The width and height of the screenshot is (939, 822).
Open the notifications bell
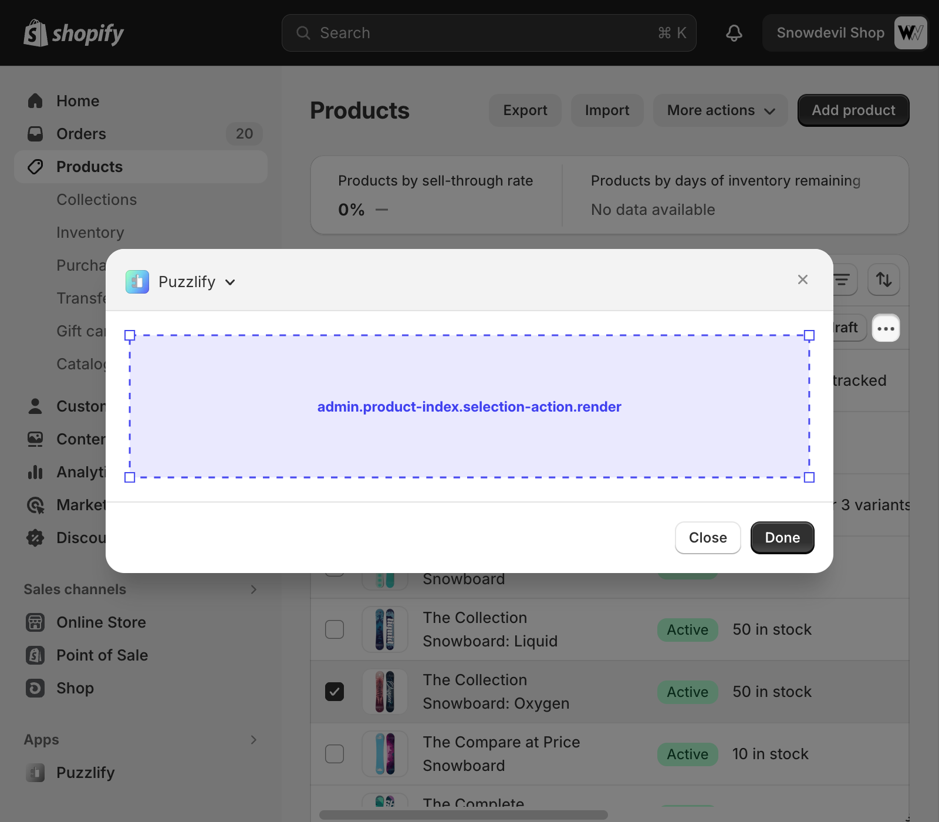point(734,33)
